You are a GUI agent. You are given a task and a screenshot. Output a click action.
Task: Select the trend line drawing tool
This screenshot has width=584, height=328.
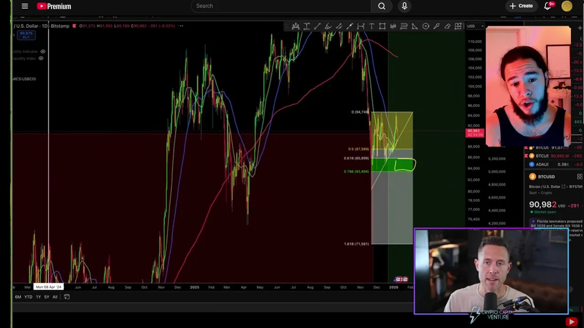pos(317,26)
